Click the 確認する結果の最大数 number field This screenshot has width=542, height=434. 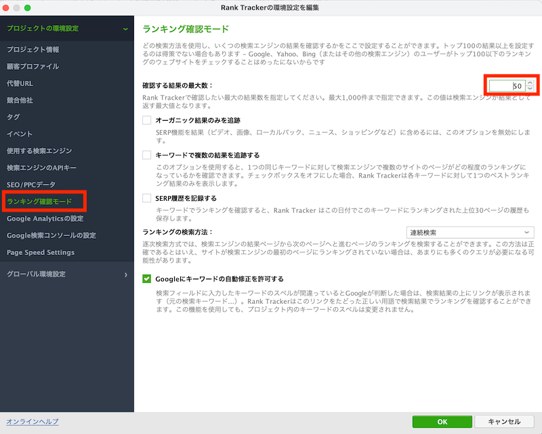pyautogui.click(x=507, y=86)
